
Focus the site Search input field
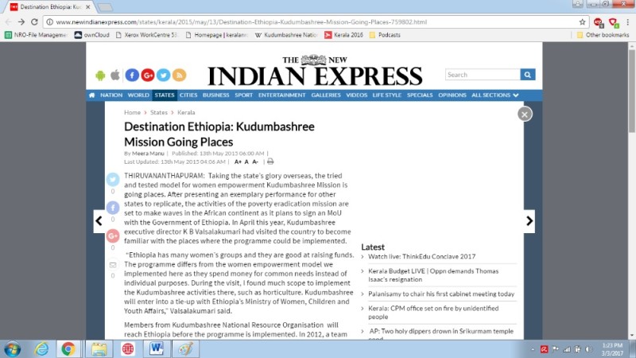[483, 75]
